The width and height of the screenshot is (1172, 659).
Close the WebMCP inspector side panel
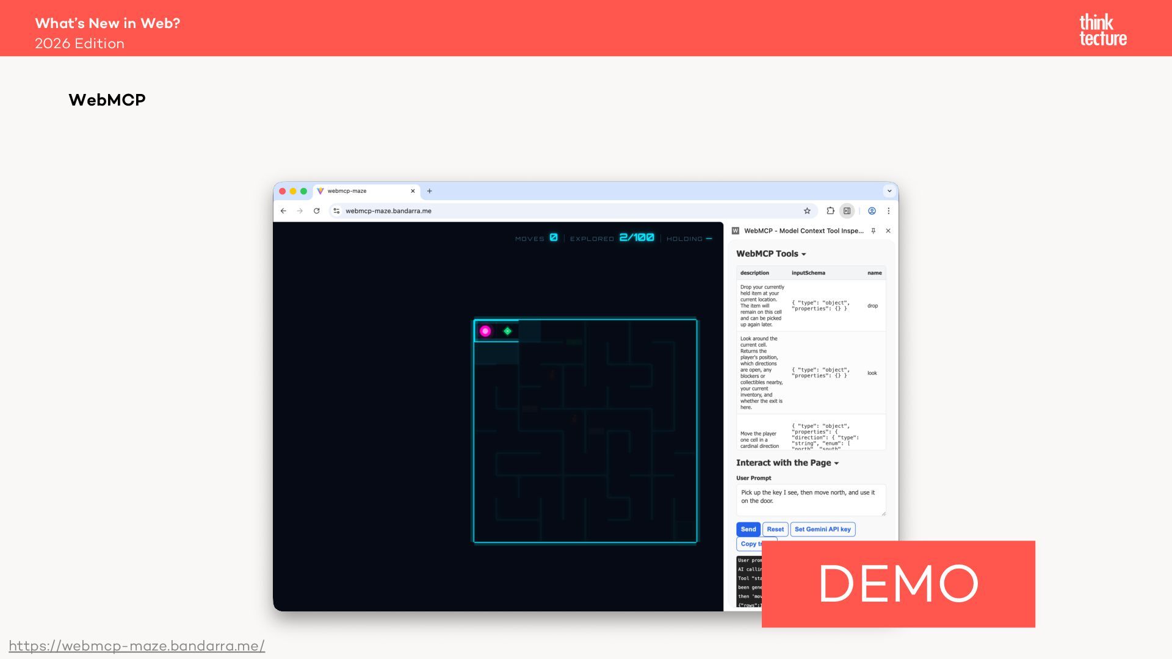888,231
